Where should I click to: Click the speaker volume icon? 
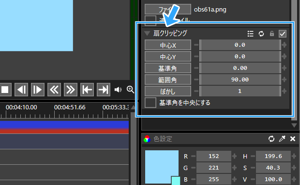(x=118, y=90)
